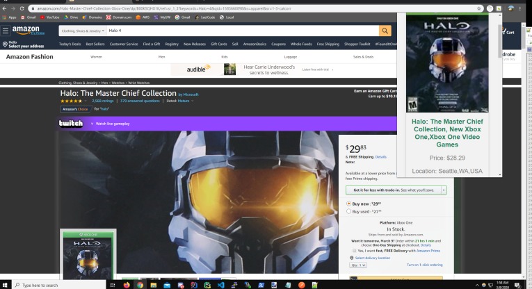Viewport: 532px width, 289px height.
Task: Expand the Rated: Mature dropdown
Action: [193, 101]
